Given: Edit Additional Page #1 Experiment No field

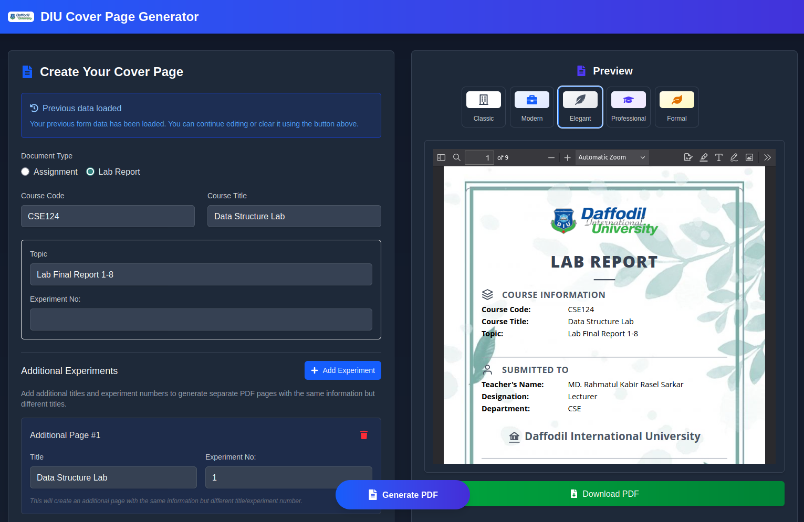Looking at the screenshot, I should tap(289, 477).
